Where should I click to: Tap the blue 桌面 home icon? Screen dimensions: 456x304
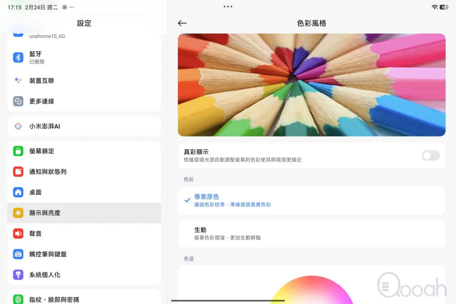18,193
